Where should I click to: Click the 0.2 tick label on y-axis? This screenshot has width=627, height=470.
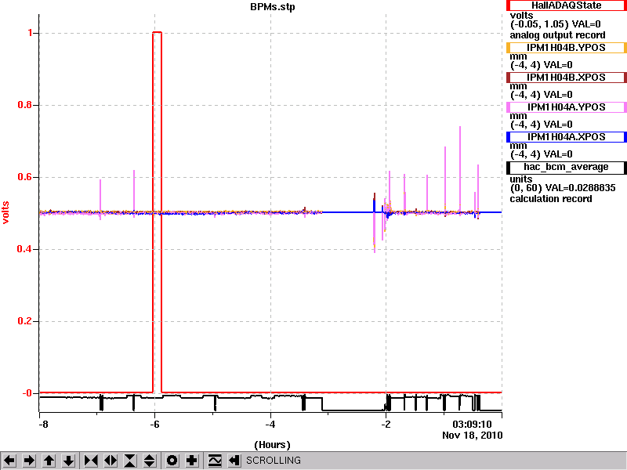click(x=25, y=321)
